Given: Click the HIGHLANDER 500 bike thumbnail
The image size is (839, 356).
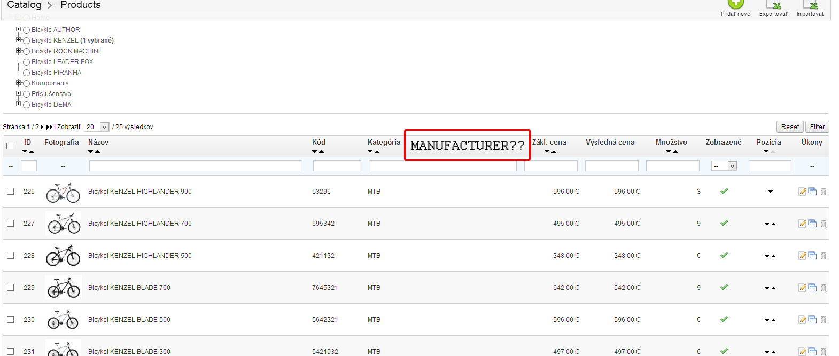Looking at the screenshot, I should click(63, 255).
